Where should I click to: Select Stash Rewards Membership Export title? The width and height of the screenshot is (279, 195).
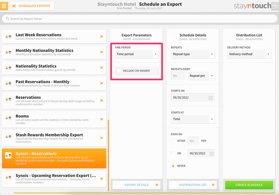pos(49,135)
